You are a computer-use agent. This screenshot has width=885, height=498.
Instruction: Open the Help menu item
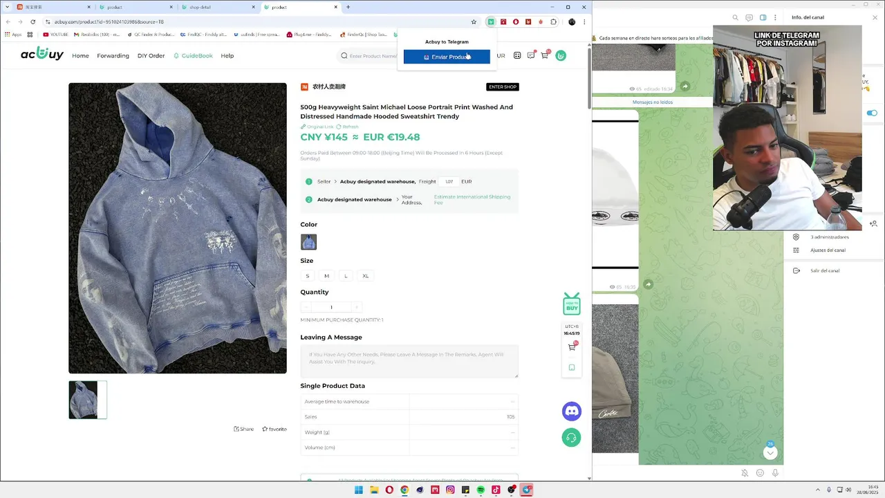227,55
